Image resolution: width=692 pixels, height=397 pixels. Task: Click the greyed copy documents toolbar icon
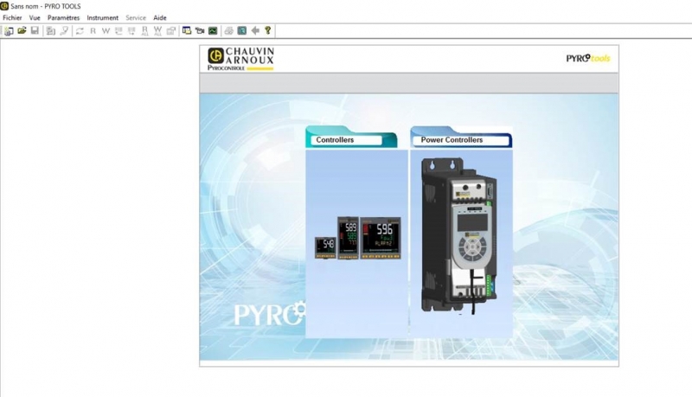(x=51, y=31)
